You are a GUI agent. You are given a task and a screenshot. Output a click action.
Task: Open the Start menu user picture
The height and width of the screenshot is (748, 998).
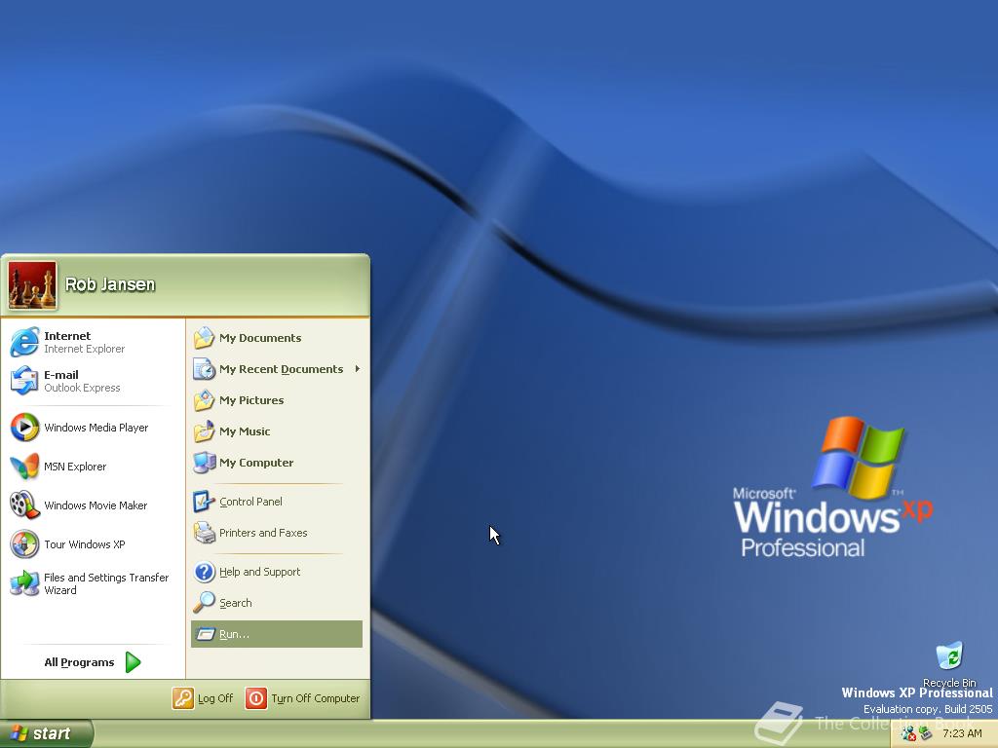coord(32,283)
